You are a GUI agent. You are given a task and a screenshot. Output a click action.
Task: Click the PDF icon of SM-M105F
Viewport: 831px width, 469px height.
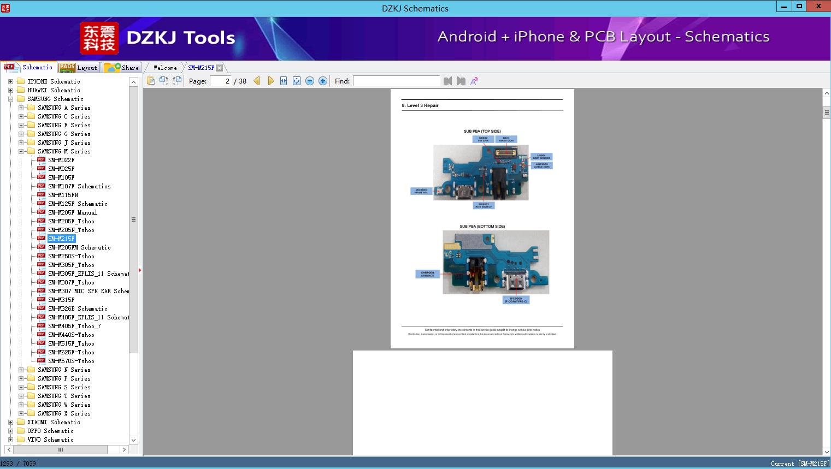coord(41,177)
